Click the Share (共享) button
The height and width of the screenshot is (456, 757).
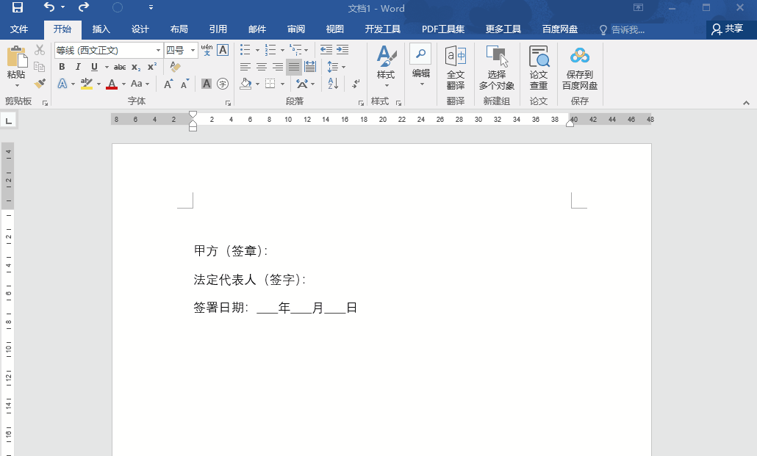point(727,29)
